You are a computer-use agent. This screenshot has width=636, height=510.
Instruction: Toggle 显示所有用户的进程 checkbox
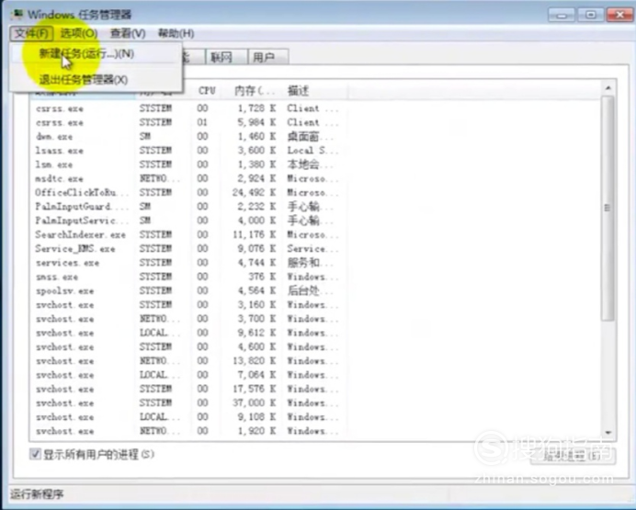(x=35, y=454)
